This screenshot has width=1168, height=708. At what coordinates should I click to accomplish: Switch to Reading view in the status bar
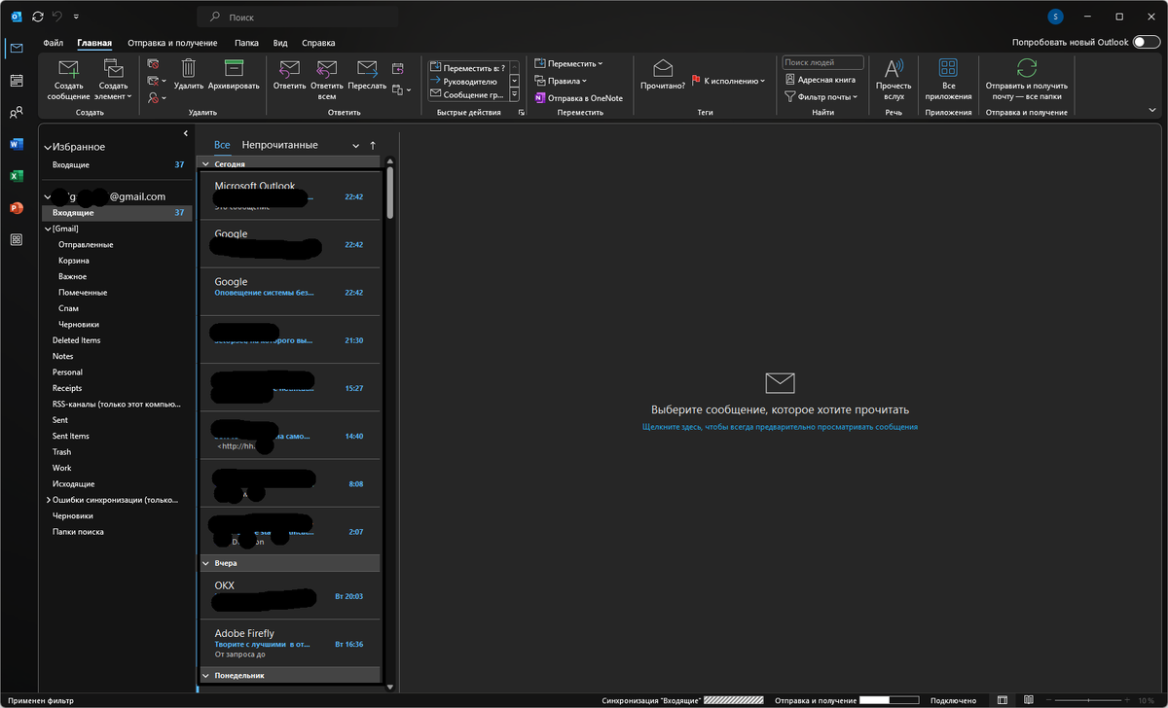pos(1028,699)
